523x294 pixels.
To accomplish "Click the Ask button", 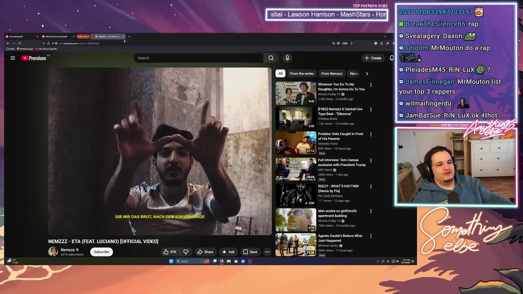I will [x=228, y=252].
